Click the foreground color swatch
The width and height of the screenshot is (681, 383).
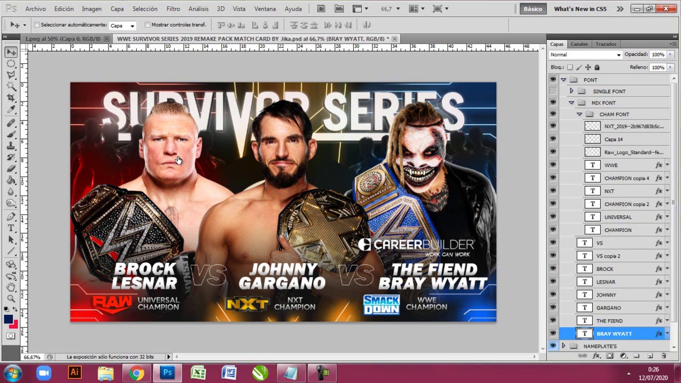(x=9, y=319)
